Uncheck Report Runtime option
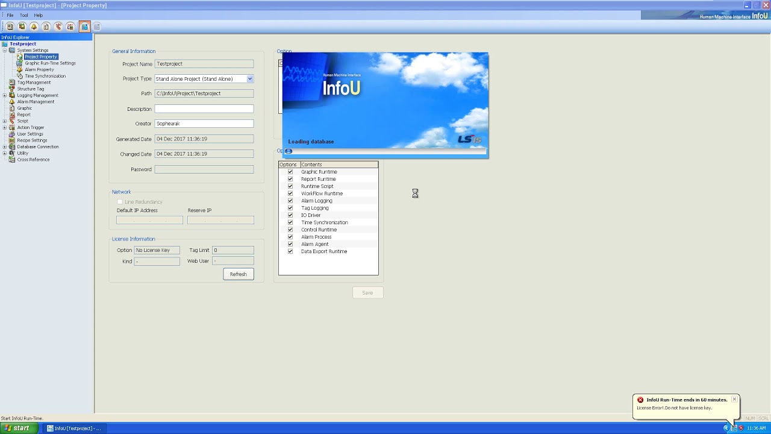Image resolution: width=771 pixels, height=434 pixels. [290, 179]
